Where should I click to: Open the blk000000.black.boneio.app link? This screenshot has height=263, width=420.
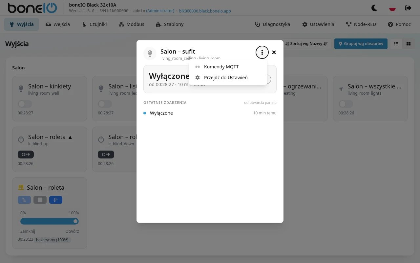pos(205,11)
